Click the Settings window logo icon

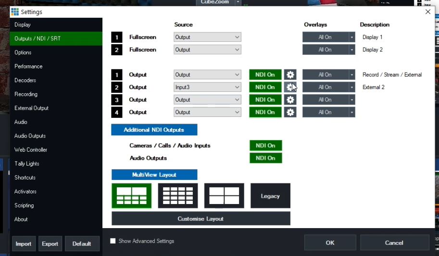coord(14,12)
